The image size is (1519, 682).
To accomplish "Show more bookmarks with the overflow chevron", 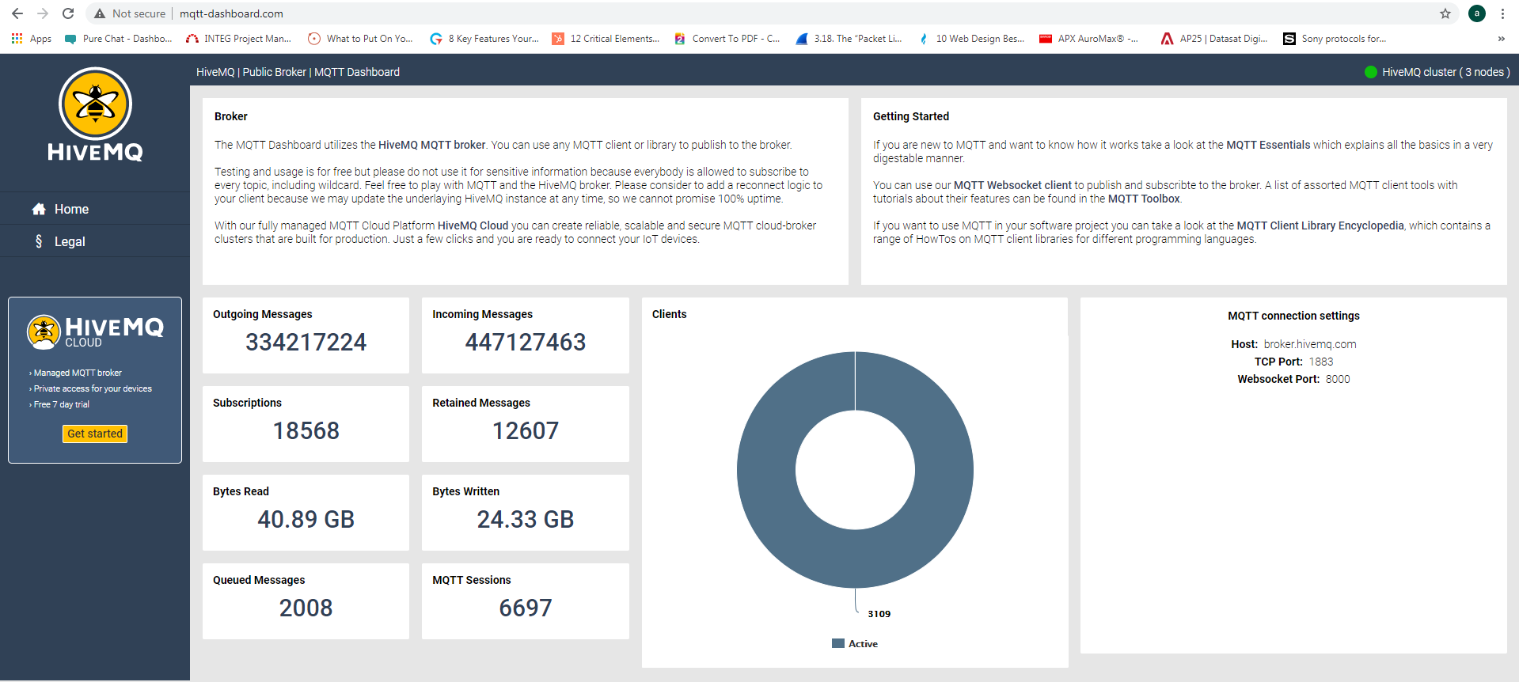I will (x=1502, y=38).
